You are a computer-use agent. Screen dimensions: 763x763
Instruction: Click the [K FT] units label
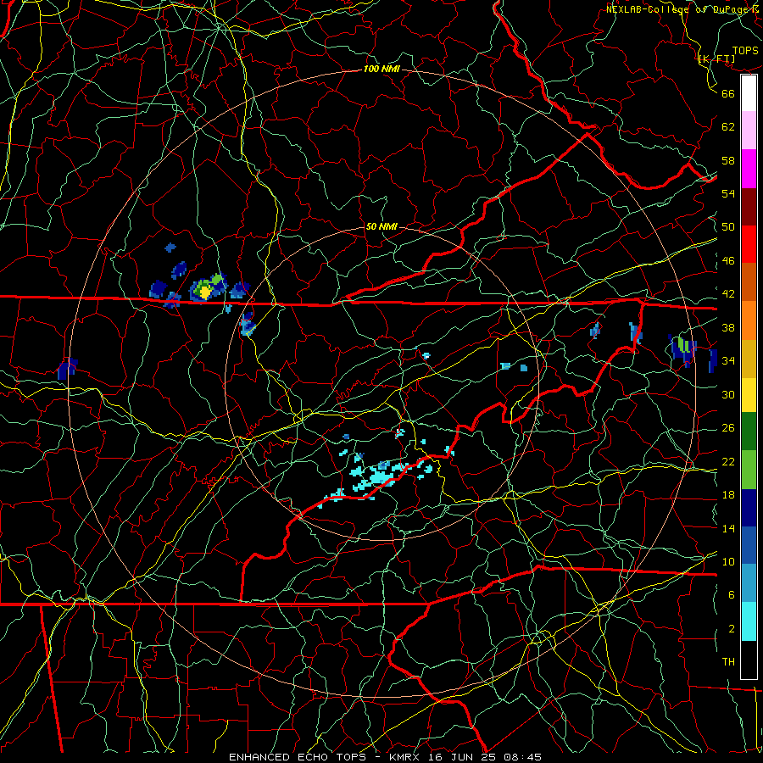716,58
